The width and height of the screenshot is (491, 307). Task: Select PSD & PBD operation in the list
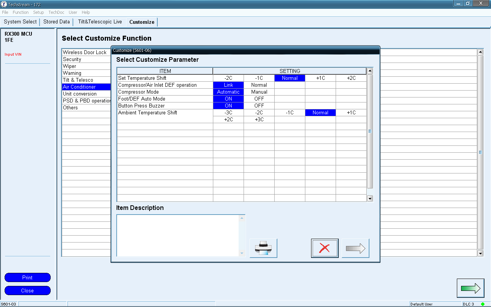(86, 101)
